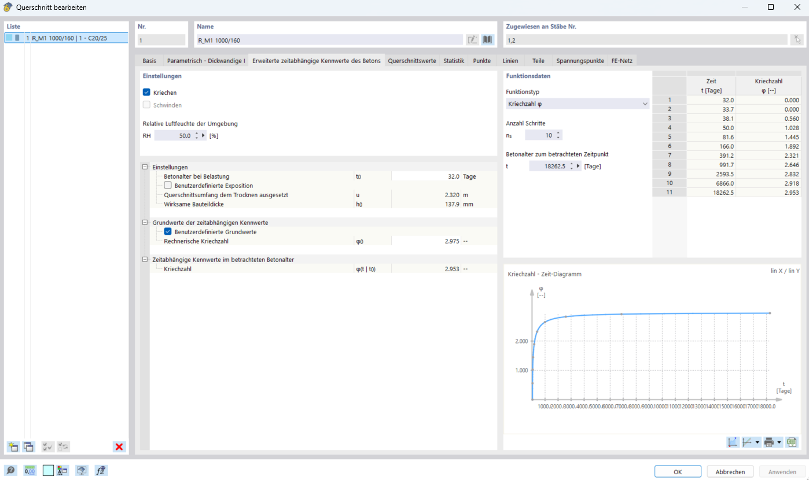This screenshot has height=480, width=809.
Task: Enable the Benutzerdefinierte Exposition checkbox
Action: tap(168, 186)
